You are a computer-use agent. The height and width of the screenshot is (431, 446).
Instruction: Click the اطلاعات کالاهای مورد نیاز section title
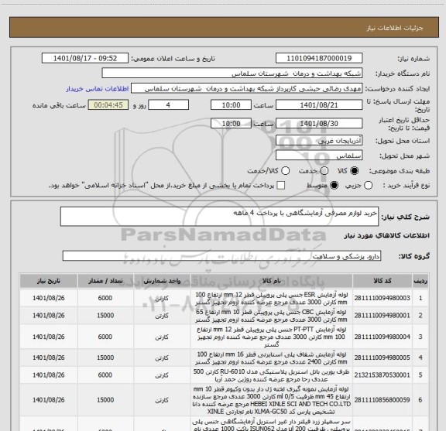pyautogui.click(x=387, y=235)
